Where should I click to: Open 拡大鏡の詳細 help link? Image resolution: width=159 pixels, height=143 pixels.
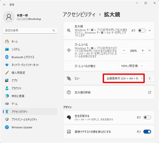109,92
